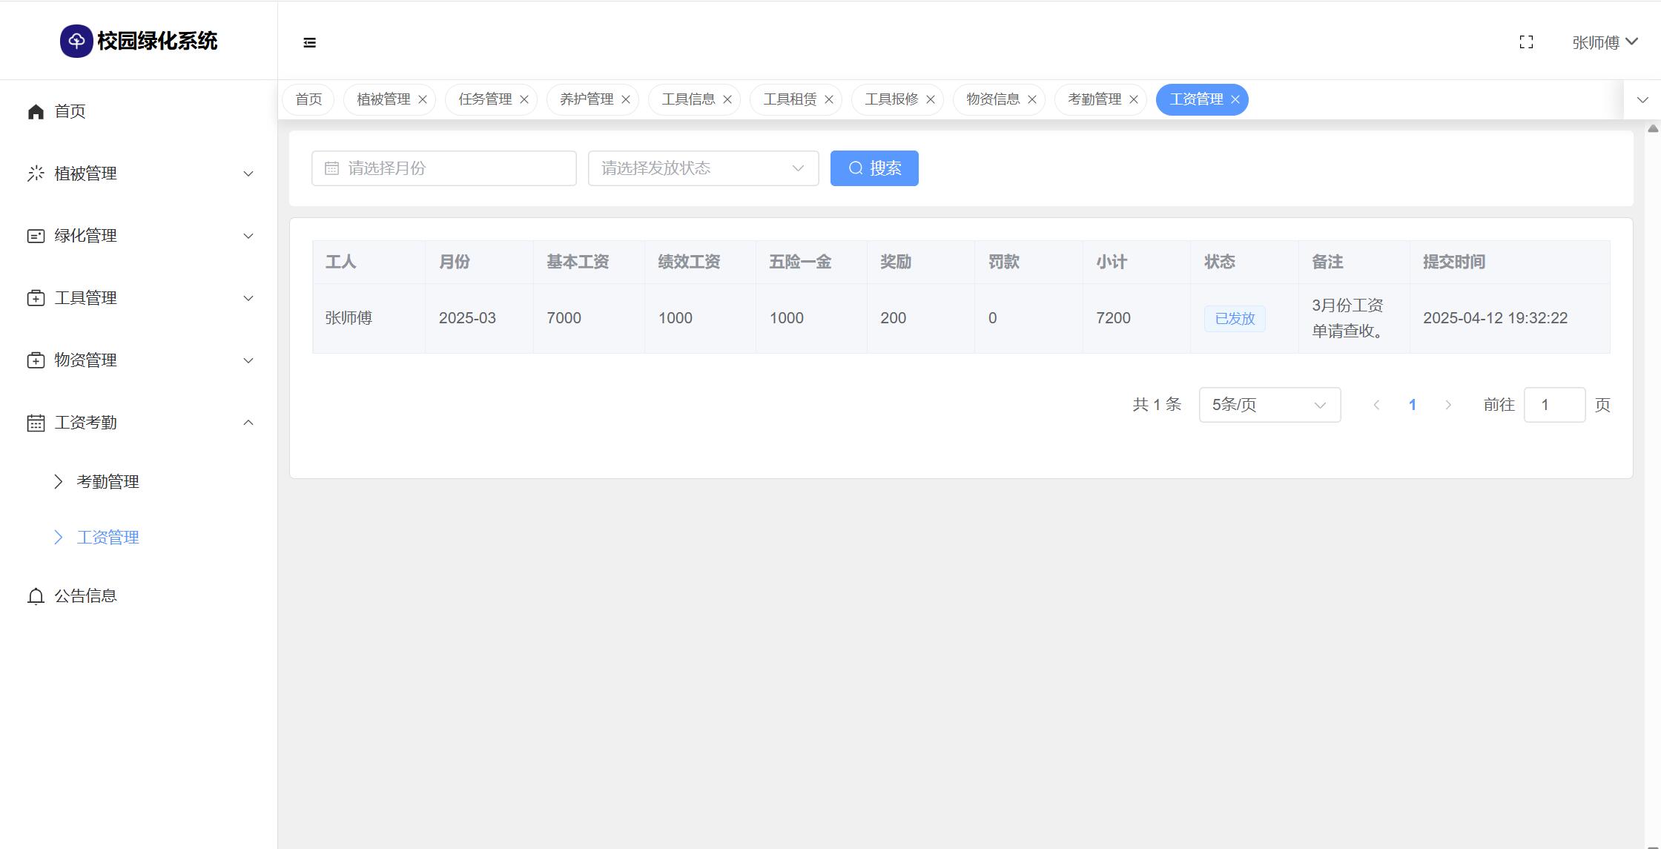
Task: Open the tabs overflow dropdown arrow
Action: point(1642,99)
